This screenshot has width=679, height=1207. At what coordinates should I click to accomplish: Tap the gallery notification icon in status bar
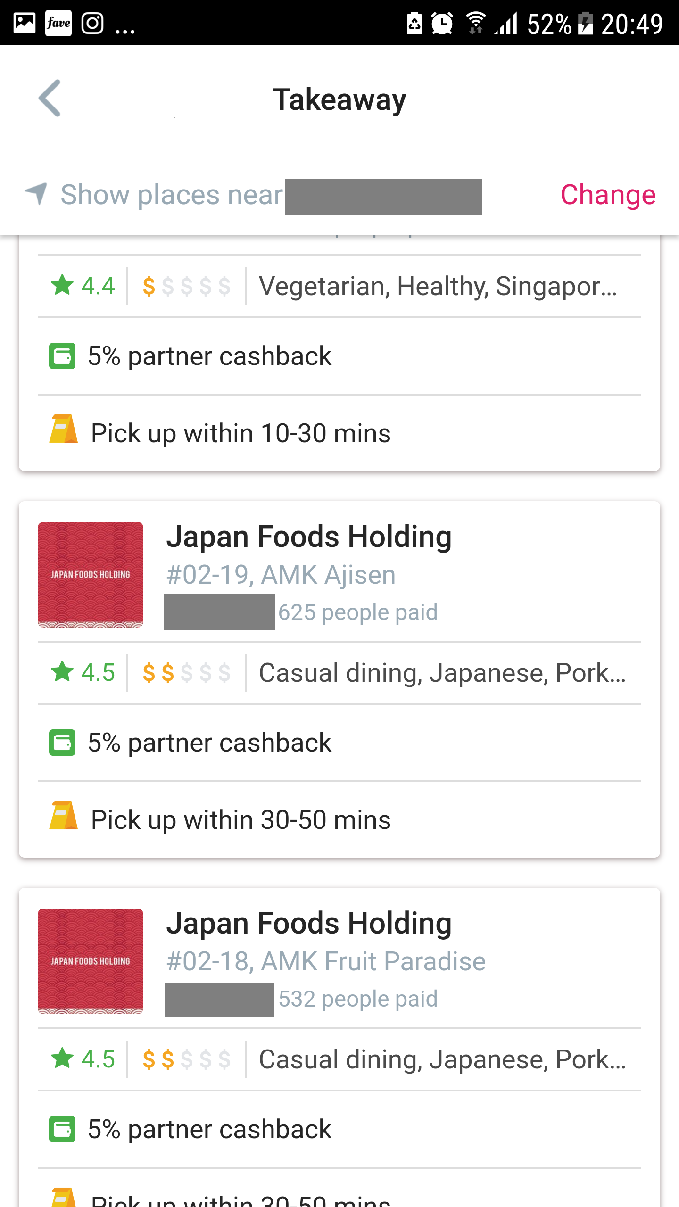point(25,23)
